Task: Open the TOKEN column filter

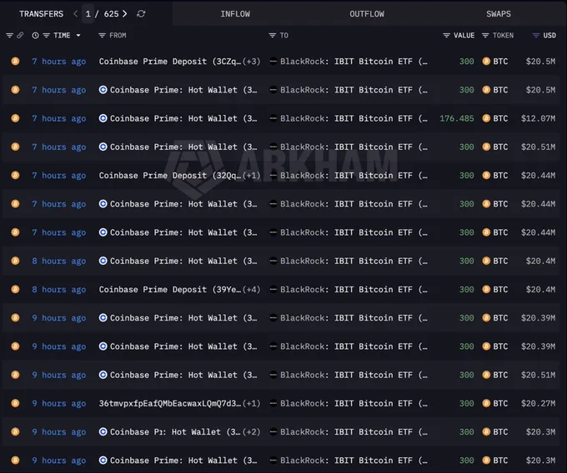Action: point(485,35)
